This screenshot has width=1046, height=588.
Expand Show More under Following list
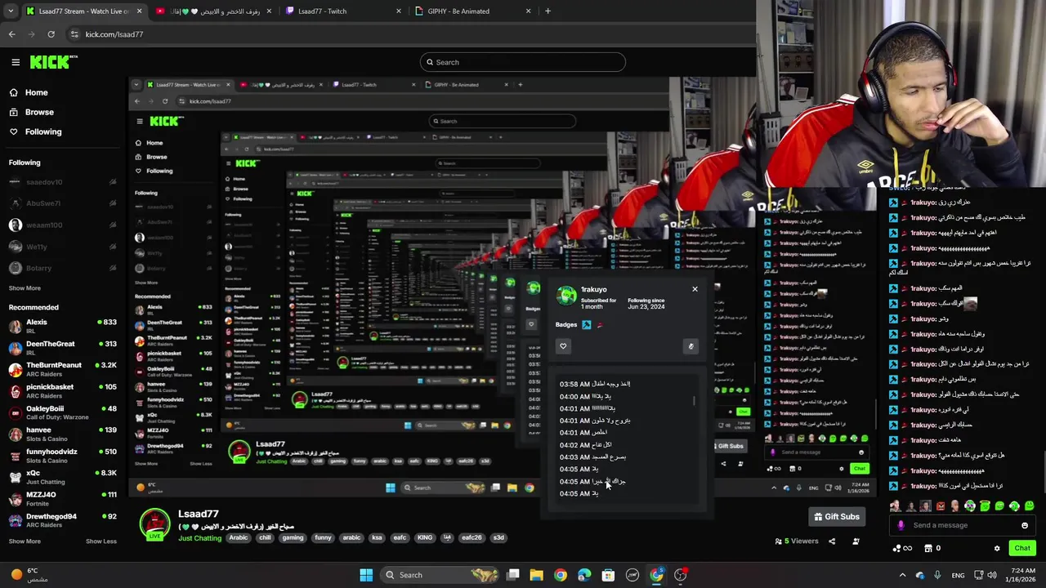pos(25,288)
